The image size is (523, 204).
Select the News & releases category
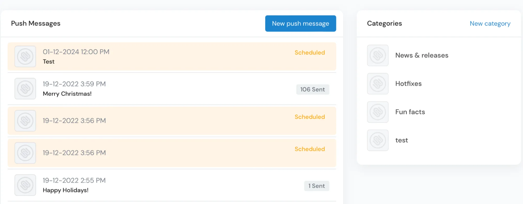click(x=422, y=55)
